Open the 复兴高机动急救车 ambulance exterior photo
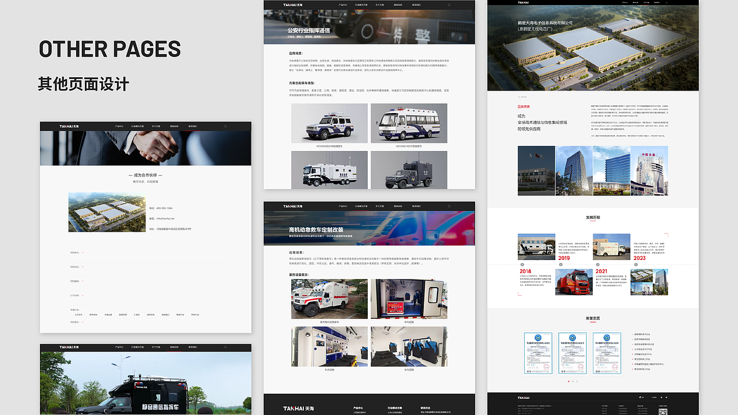738x415 pixels. point(329,299)
